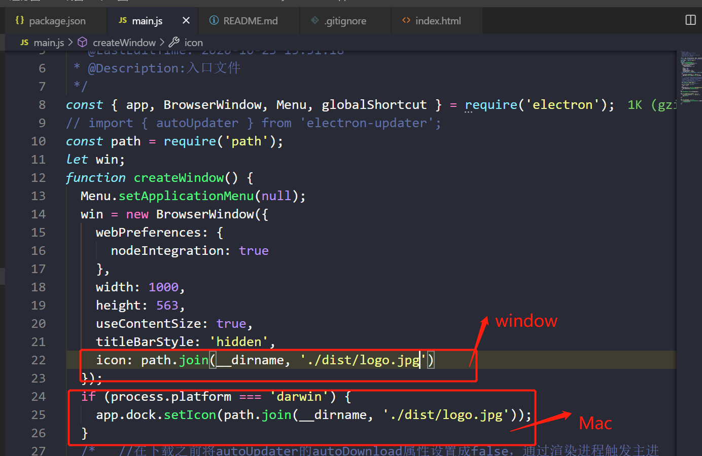Click the wrench icon in breadcrumb

coord(174,42)
